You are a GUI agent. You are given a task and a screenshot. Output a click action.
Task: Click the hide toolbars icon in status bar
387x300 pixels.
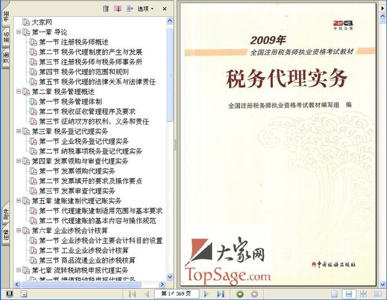[24, 294]
